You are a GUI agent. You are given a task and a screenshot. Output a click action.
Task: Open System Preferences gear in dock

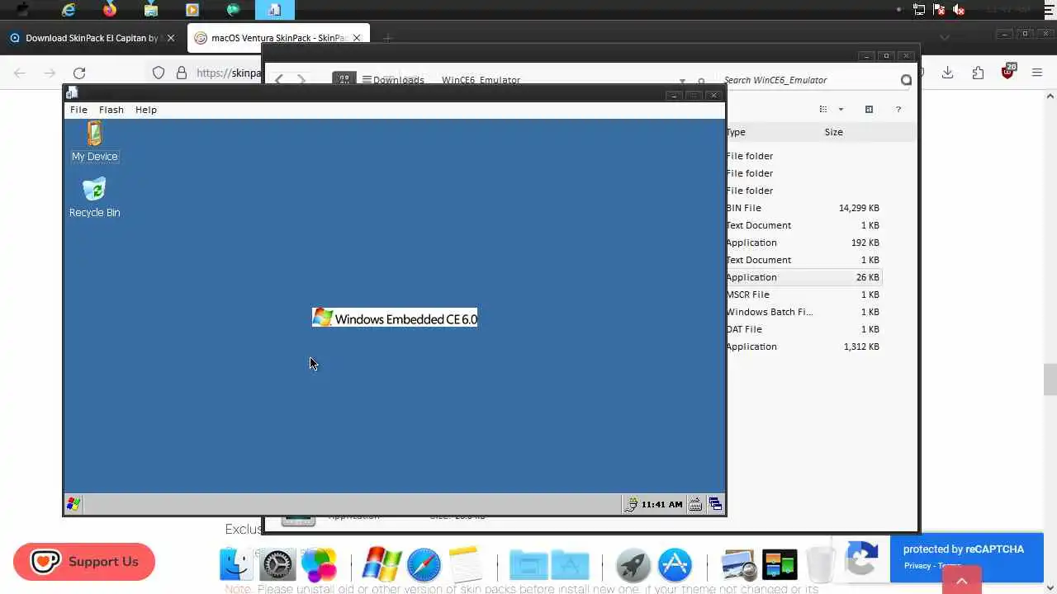tap(277, 565)
